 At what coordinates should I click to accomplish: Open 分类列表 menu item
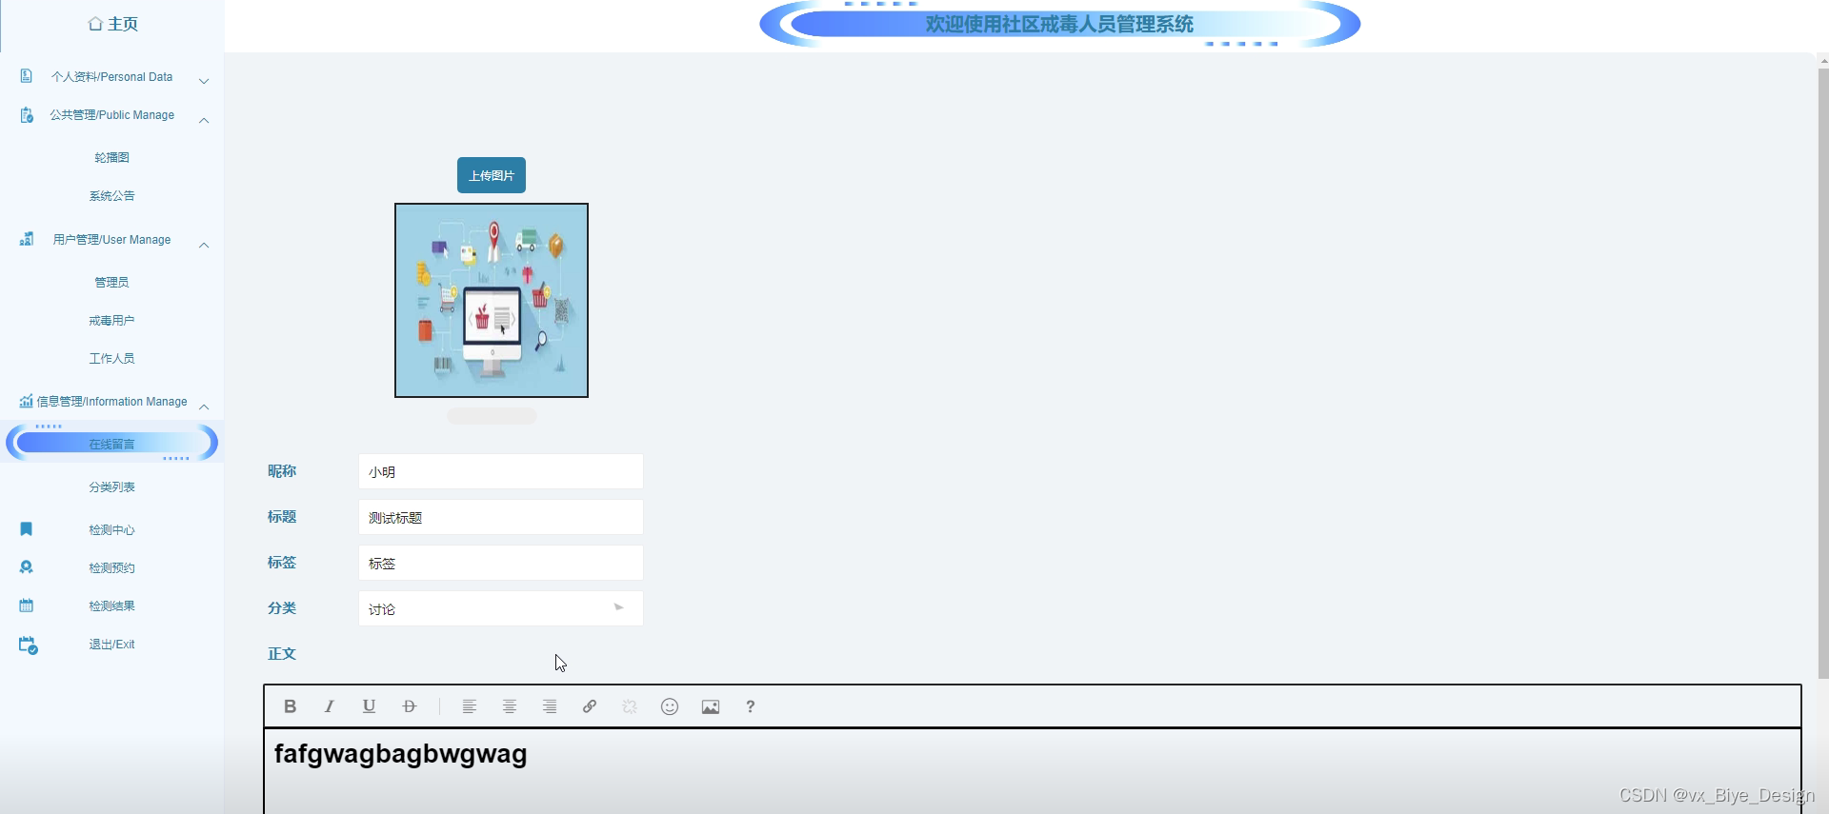111,487
